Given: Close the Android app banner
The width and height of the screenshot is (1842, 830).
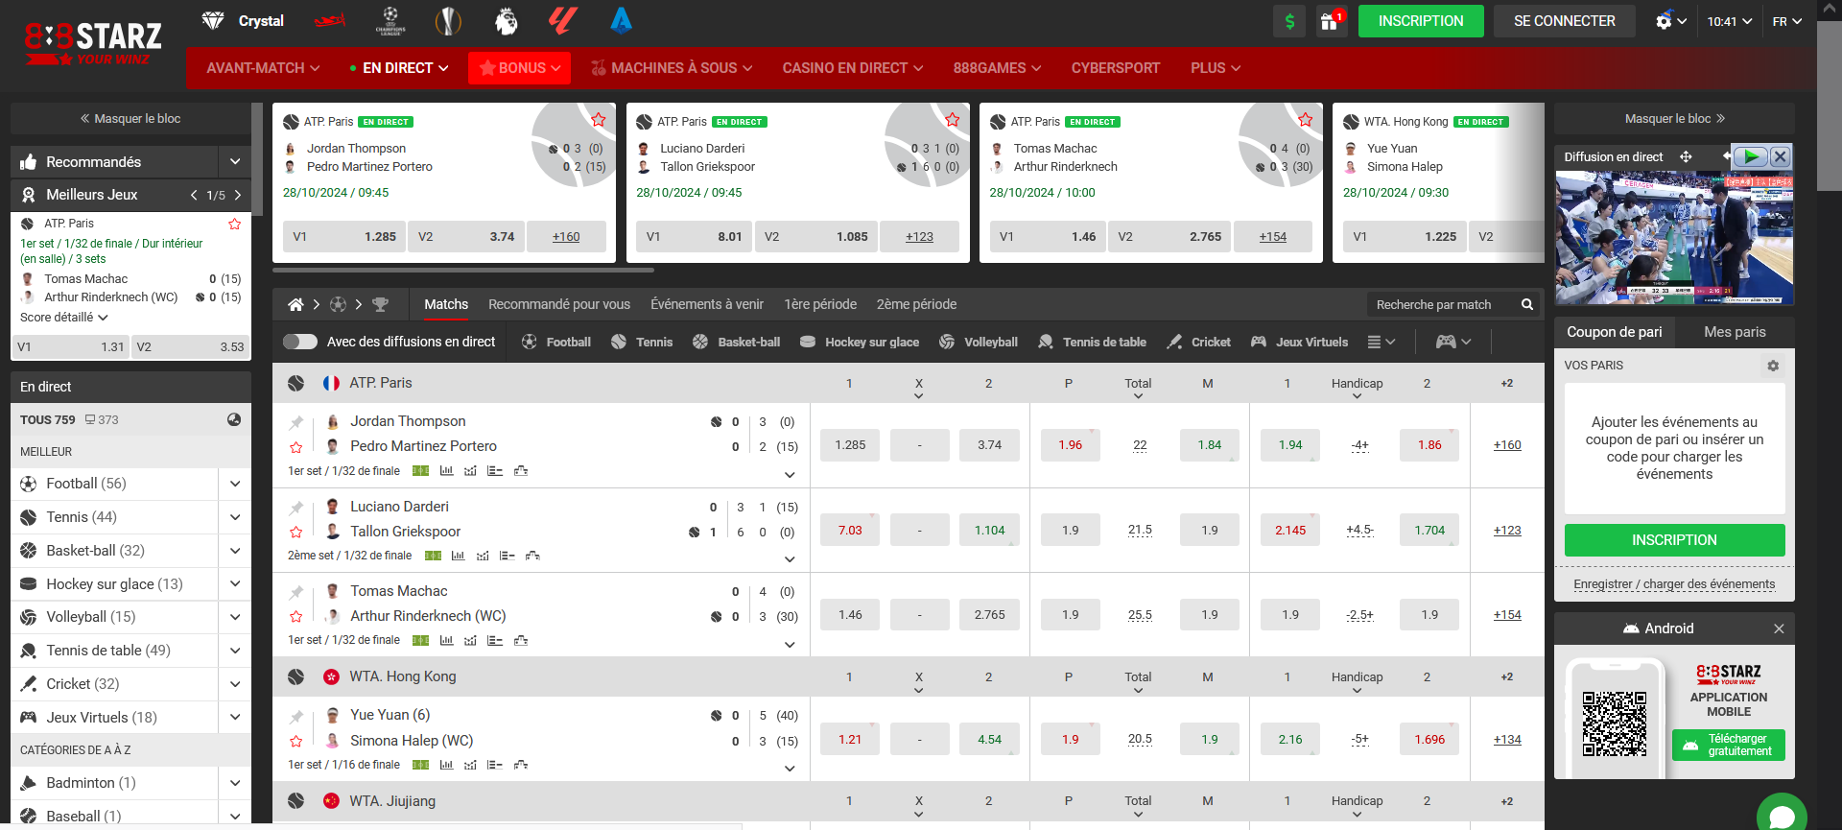Looking at the screenshot, I should point(1779,628).
